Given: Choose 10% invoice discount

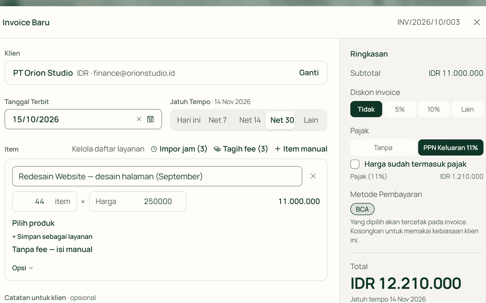Looking at the screenshot, I should coord(434,109).
